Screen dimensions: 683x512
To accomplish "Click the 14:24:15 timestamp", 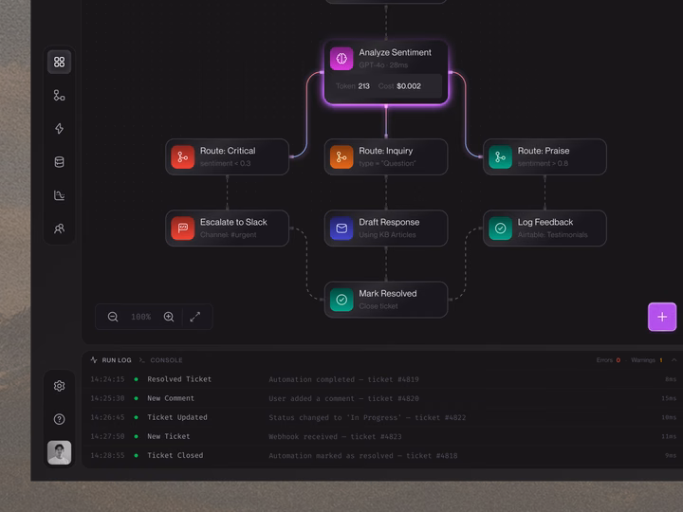I will (107, 379).
